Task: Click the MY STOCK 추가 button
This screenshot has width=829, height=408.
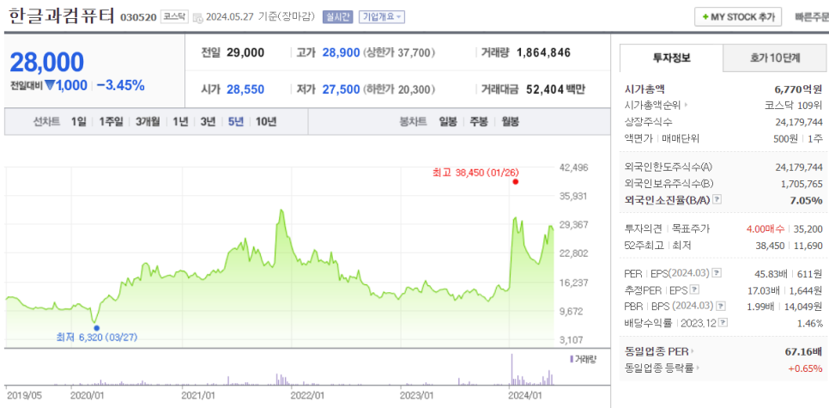Action: (738, 17)
